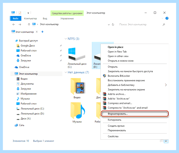Select Копировать in the context menu
This screenshot has height=153, width=179.
(x=115, y=120)
